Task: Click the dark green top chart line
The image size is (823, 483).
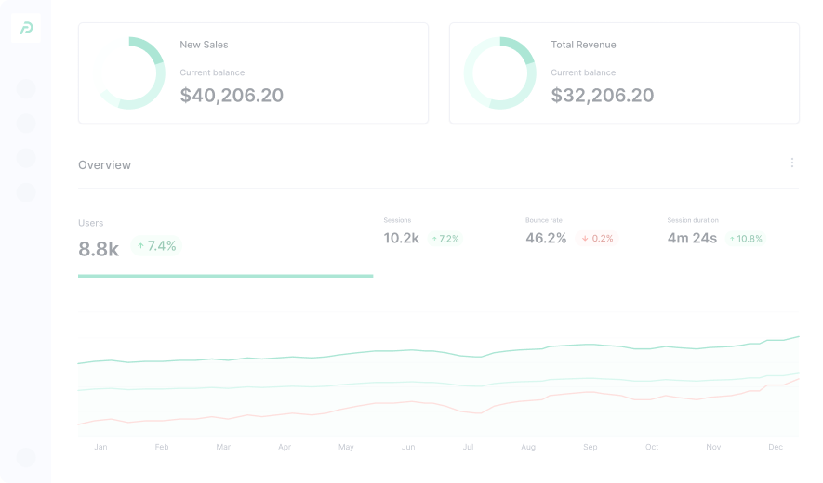Action: pos(377,351)
